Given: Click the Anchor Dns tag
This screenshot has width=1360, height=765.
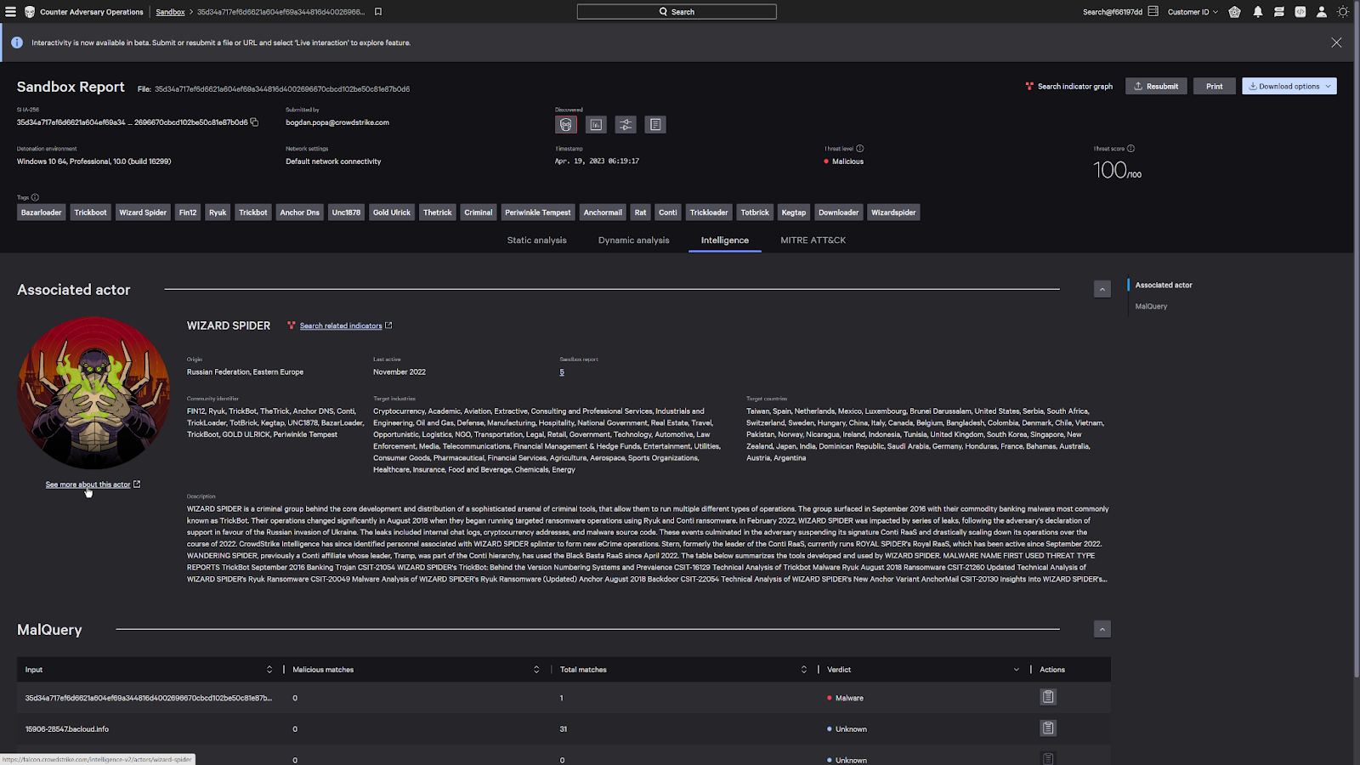Looking at the screenshot, I should [299, 212].
